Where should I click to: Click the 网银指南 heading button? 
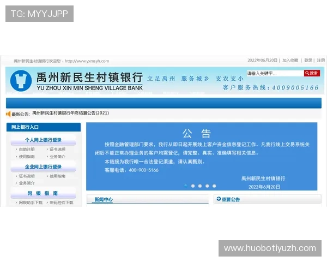(43, 193)
